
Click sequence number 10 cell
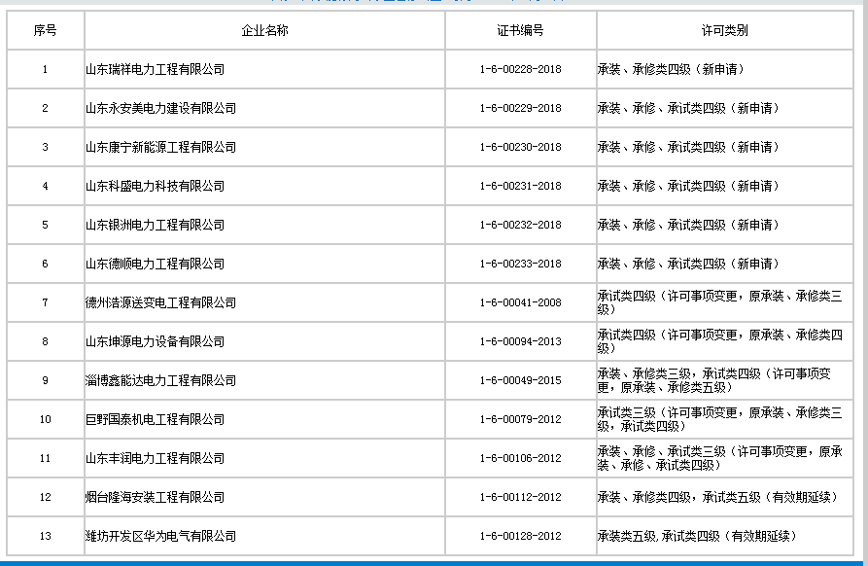(46, 419)
